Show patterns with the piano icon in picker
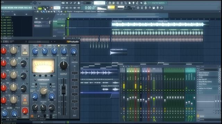The height and width of the screenshot is (124, 222). [x=36, y=18]
